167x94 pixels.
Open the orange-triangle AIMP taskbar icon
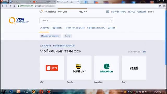34,92
